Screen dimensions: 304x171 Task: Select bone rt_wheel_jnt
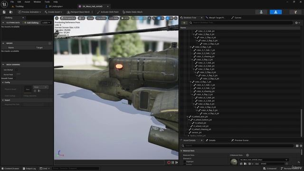[200, 123]
